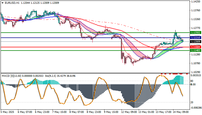This screenshot has width=202, height=115.
Task: Click the 5 May 2025 date label
Action: [x=7, y=112]
